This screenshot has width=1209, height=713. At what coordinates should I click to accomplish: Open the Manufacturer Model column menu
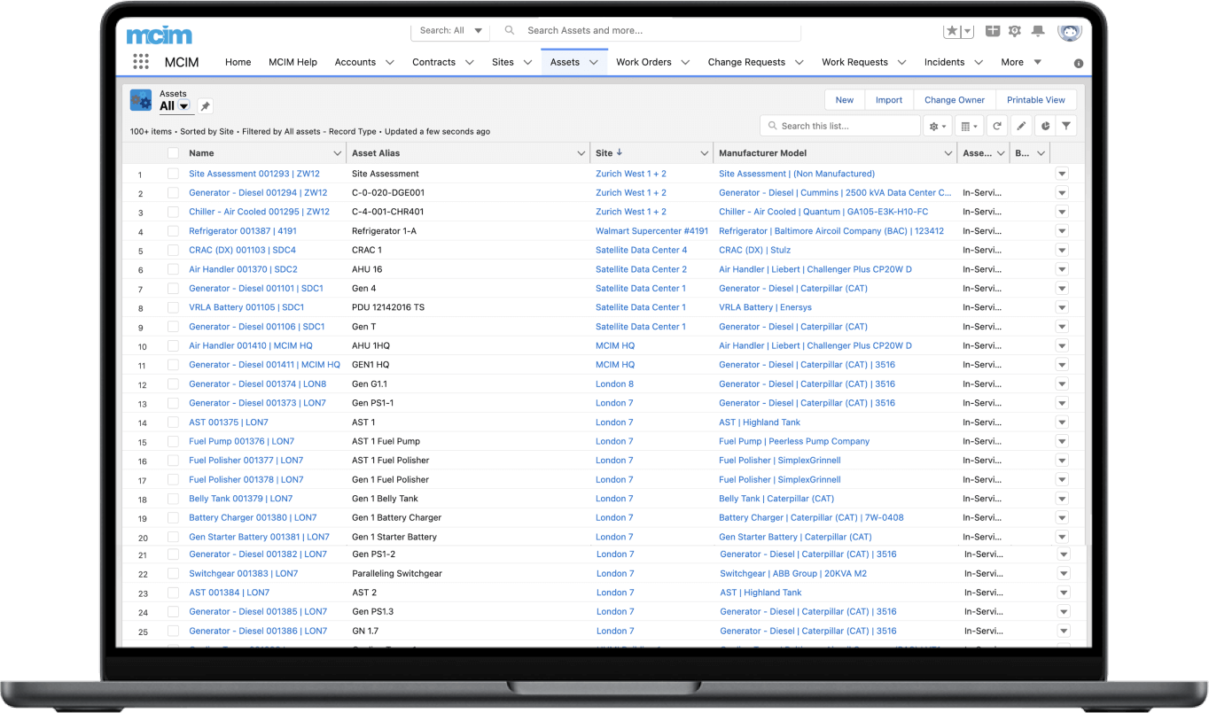(x=948, y=153)
